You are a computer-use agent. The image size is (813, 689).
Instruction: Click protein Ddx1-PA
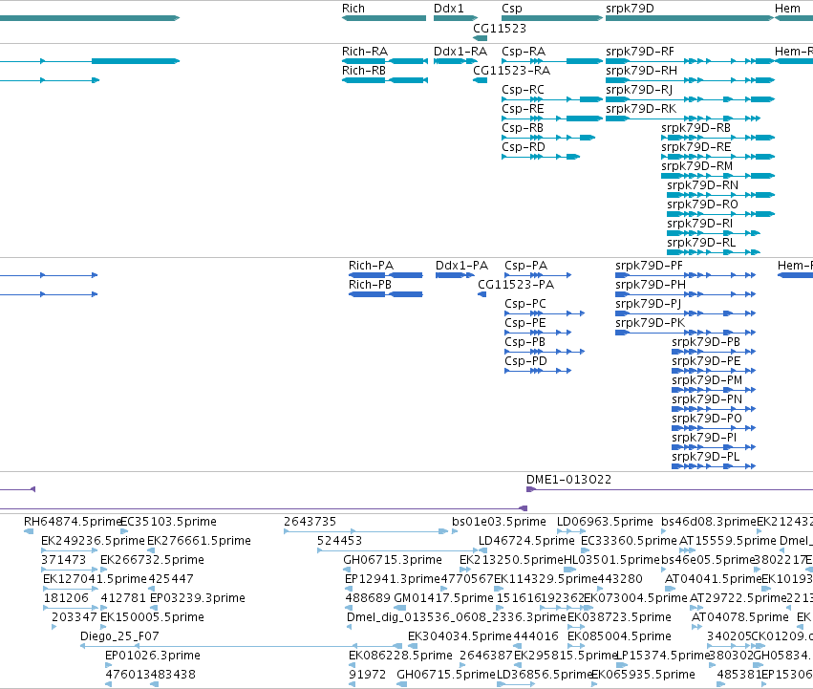[x=461, y=266]
